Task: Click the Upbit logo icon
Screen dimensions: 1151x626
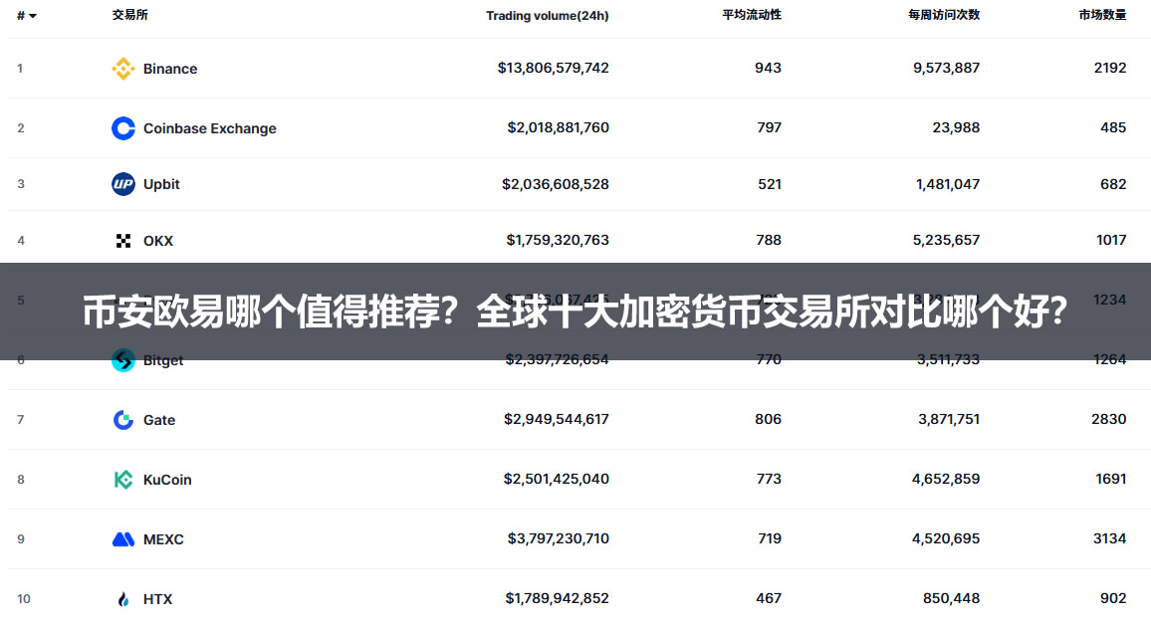Action: click(x=123, y=184)
